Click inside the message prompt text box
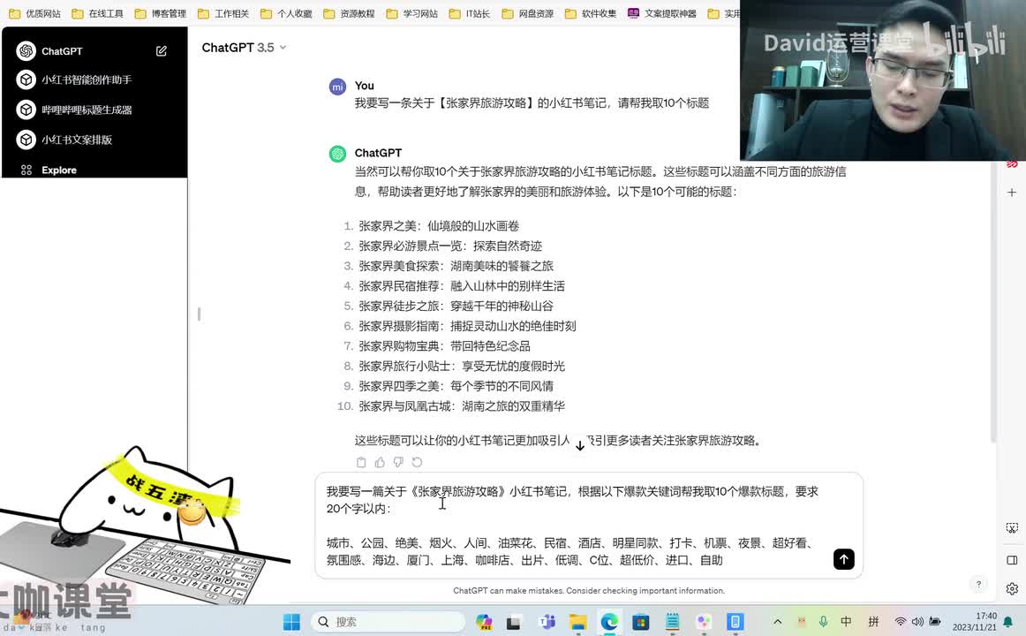 (574, 526)
